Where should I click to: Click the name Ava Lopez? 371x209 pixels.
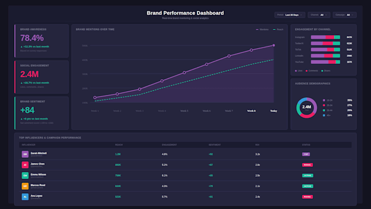[x=37, y=196]
